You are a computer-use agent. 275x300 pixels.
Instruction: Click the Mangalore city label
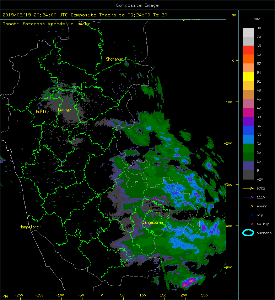(29, 227)
